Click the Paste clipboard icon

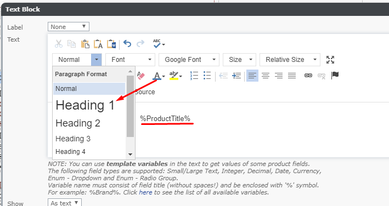coord(85,44)
